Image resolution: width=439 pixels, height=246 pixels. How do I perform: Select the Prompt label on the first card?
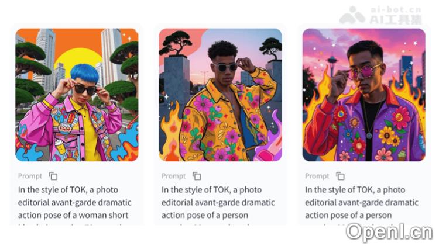[30, 176]
